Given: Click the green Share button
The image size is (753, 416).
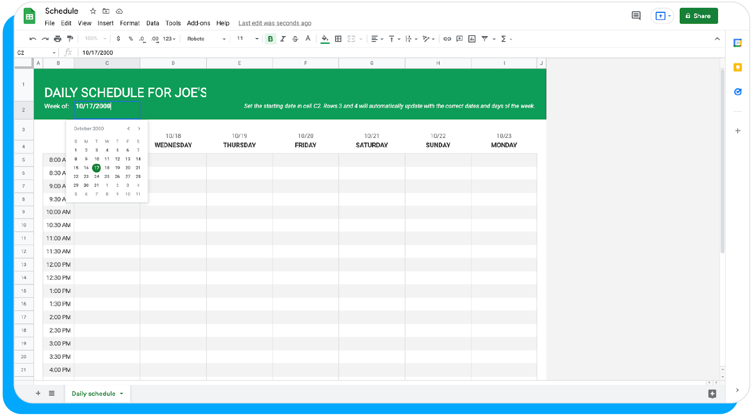Looking at the screenshot, I should tap(698, 16).
